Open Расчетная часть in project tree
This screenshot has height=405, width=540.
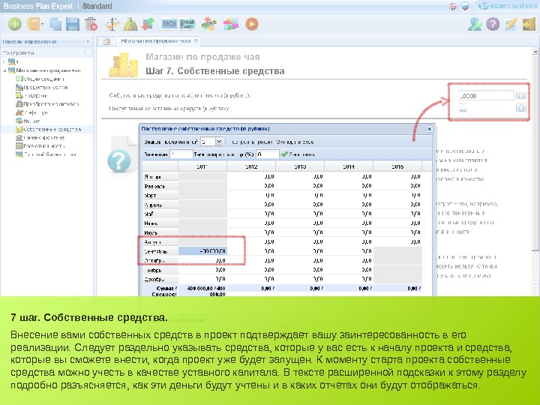(40, 146)
